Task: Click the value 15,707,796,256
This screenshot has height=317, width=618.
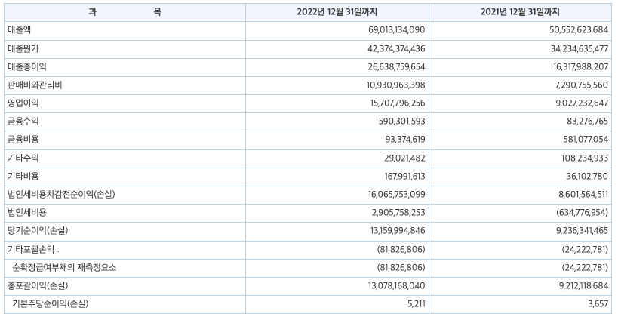Action: (398, 103)
